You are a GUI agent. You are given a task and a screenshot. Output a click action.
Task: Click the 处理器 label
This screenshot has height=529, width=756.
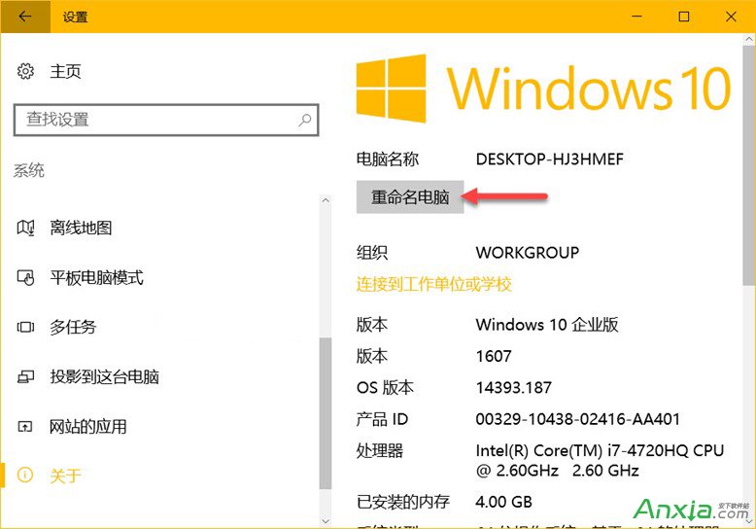coord(379,451)
